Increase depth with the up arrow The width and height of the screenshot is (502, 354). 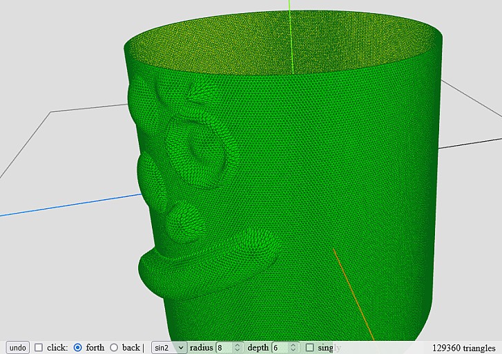pos(293,344)
